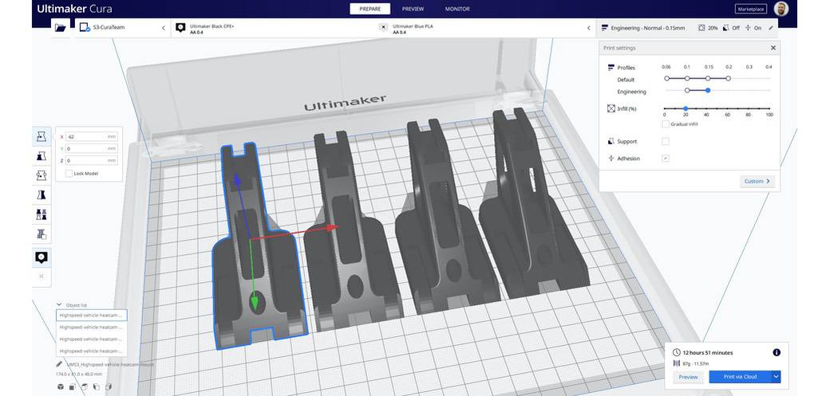Enable the Lock Model checkbox
Viewport: 830px width, 396px height.
point(69,173)
